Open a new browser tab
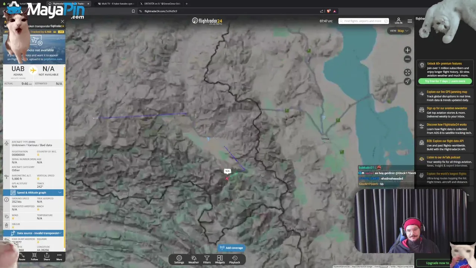The width and height of the screenshot is (476, 268). [x=187, y=4]
